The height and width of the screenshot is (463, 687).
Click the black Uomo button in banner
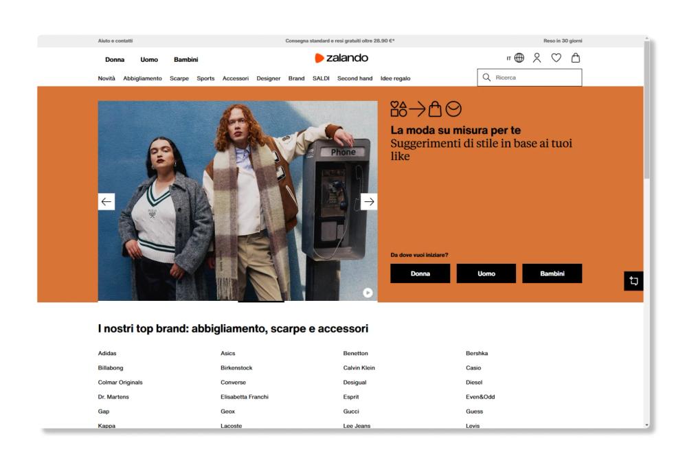(x=486, y=273)
